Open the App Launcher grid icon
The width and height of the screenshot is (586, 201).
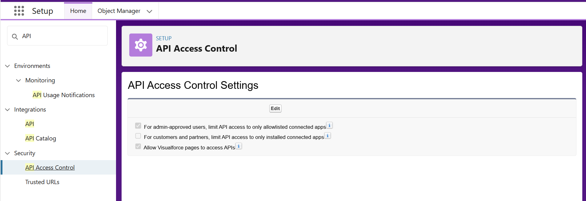point(19,11)
